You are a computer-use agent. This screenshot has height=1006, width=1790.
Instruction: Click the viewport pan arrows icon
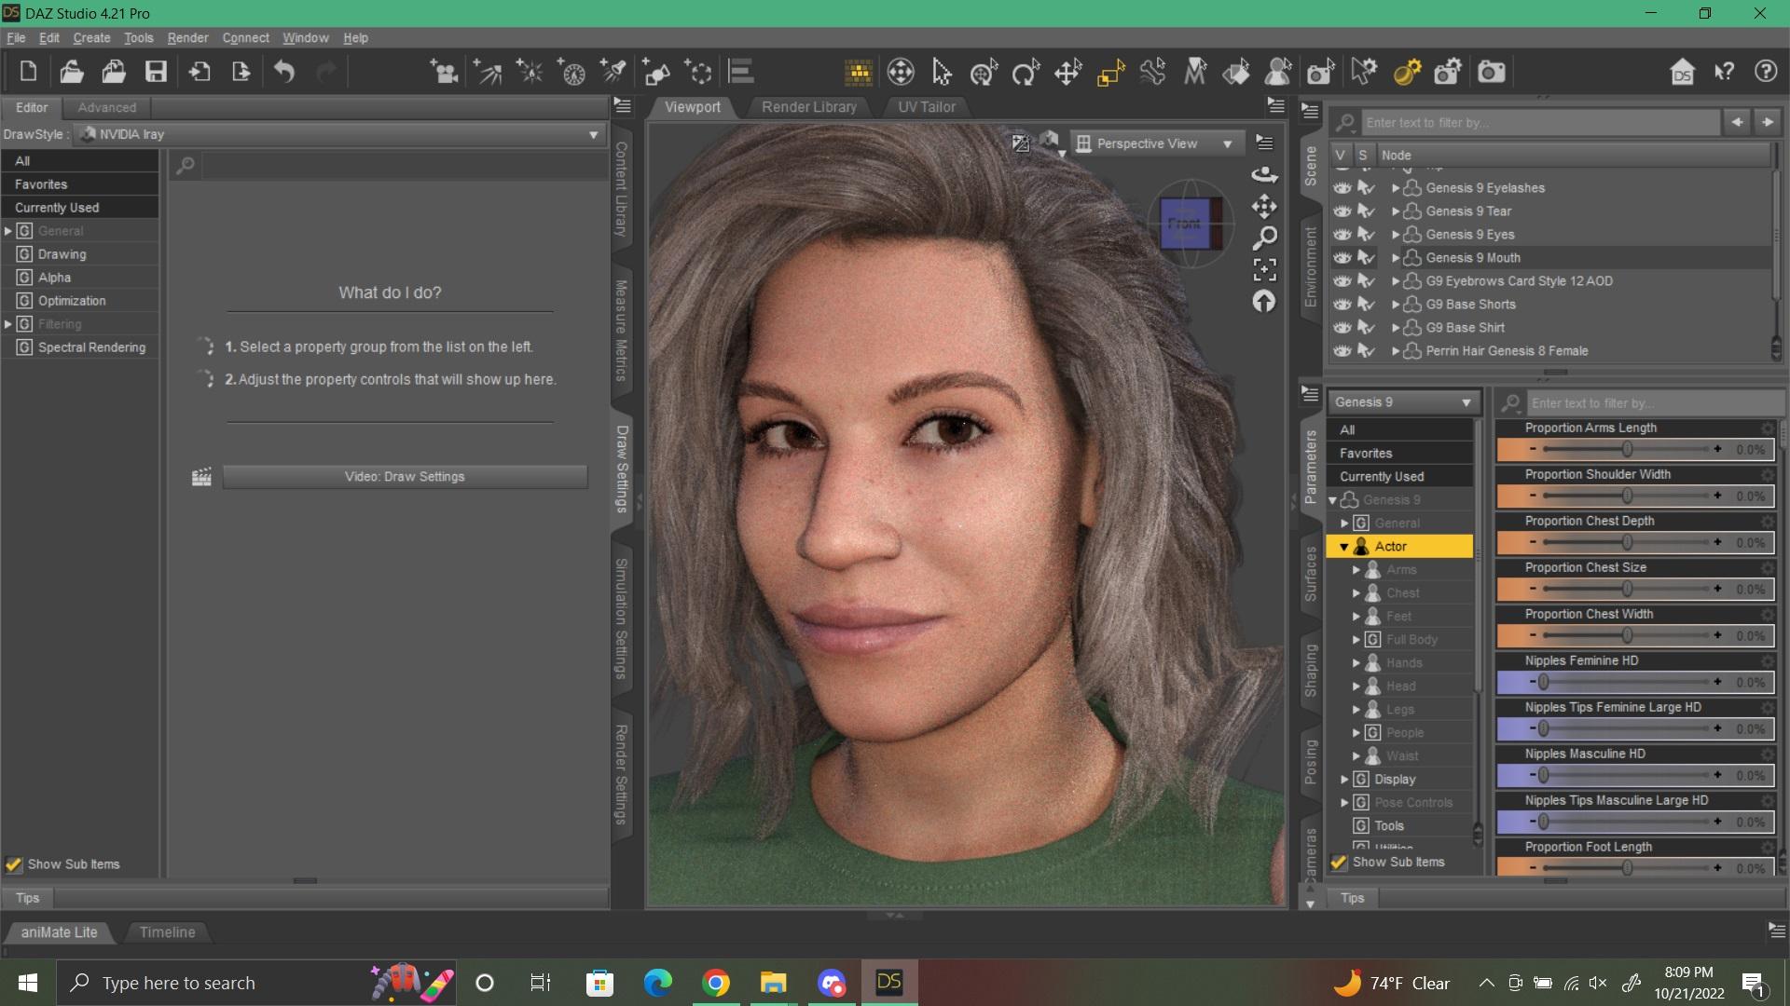click(x=1264, y=206)
